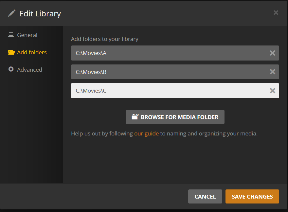This screenshot has height=212, width=288.
Task: Click the Edit Library title text
Action: pyautogui.click(x=40, y=13)
